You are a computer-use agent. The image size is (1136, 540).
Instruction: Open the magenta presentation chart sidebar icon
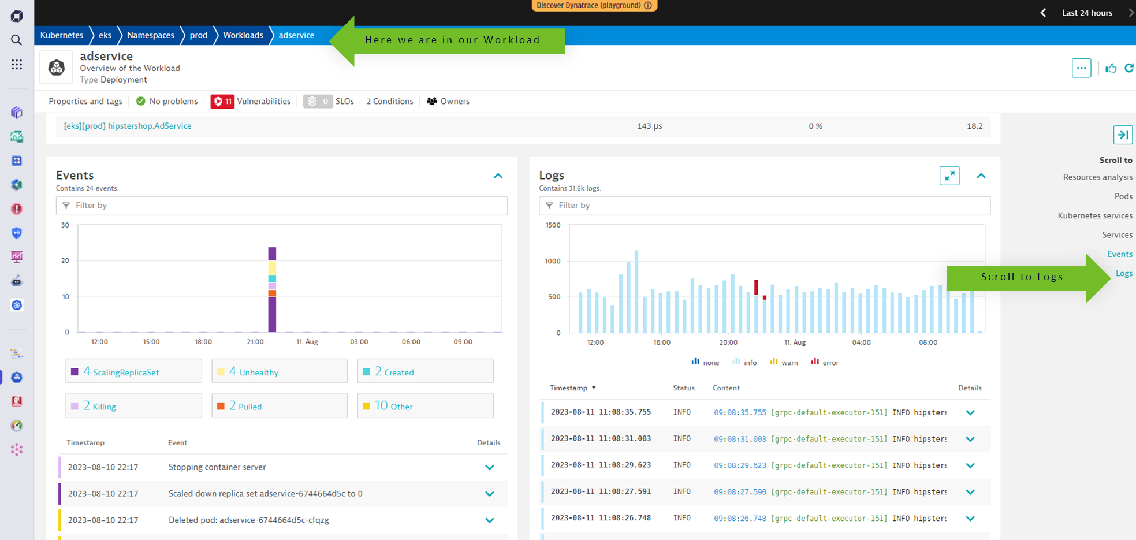pyautogui.click(x=17, y=256)
